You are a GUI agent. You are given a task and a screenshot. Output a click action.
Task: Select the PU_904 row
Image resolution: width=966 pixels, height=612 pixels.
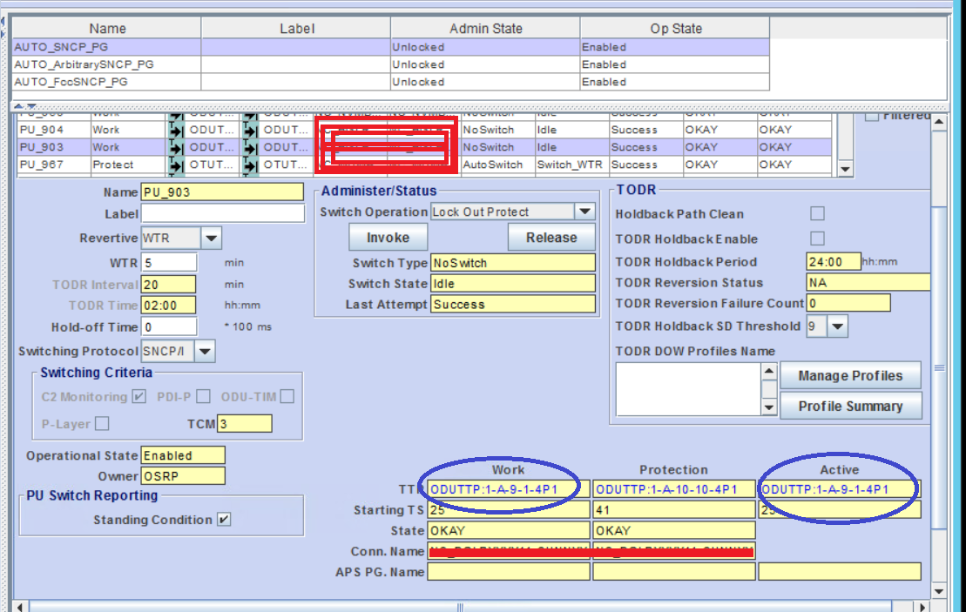424,130
